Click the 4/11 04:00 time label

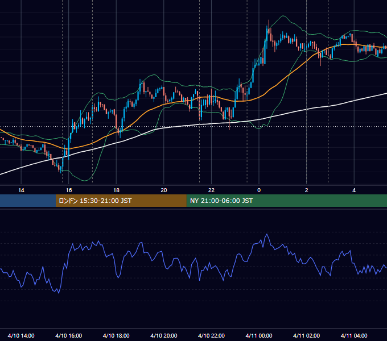coord(354,335)
